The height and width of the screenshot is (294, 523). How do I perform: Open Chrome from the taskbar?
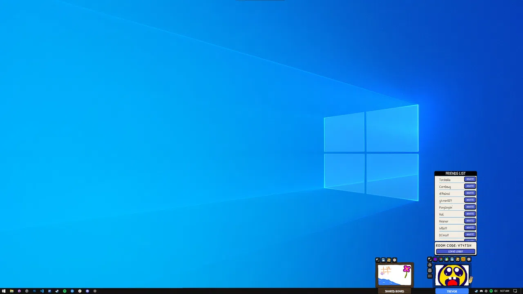[80, 291]
